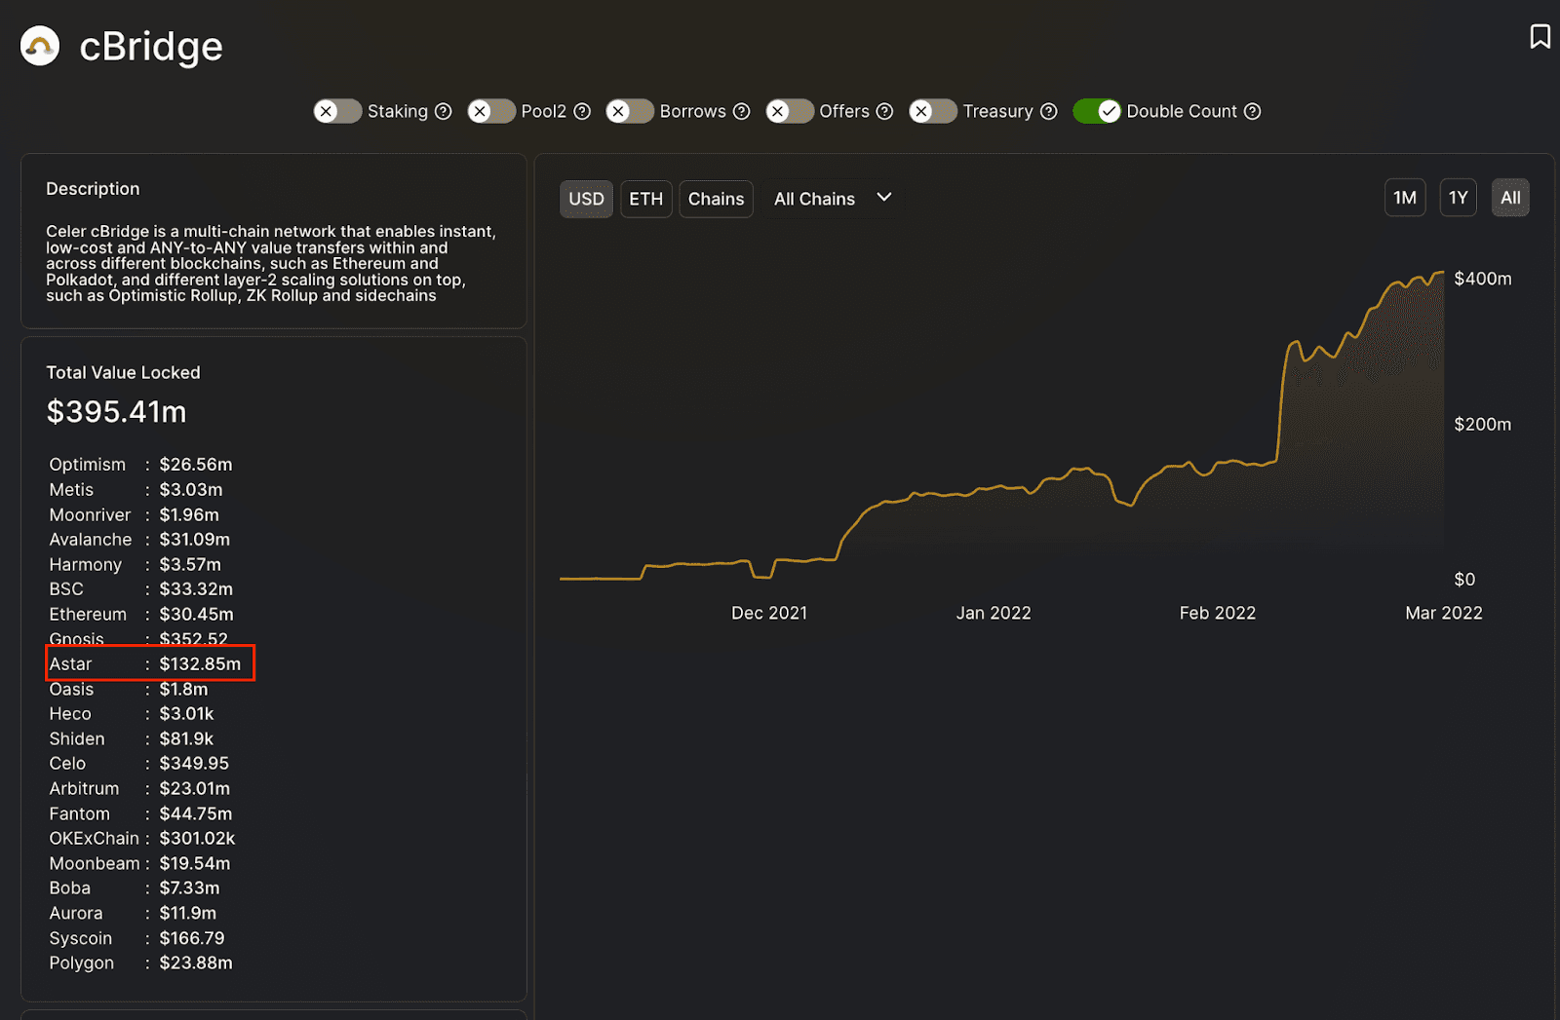1560x1020 pixels.
Task: Click the Harmony $3.57m row
Action: pos(135,565)
